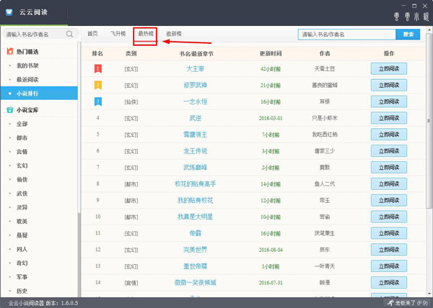Open the book link 微微一笑很倾城
This screenshot has height=308, width=433.
196,282
